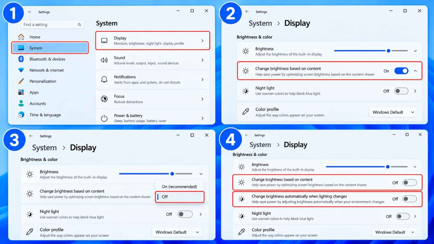This screenshot has height=244, width=434.
Task: Open Network & internet settings
Action: tap(50, 70)
